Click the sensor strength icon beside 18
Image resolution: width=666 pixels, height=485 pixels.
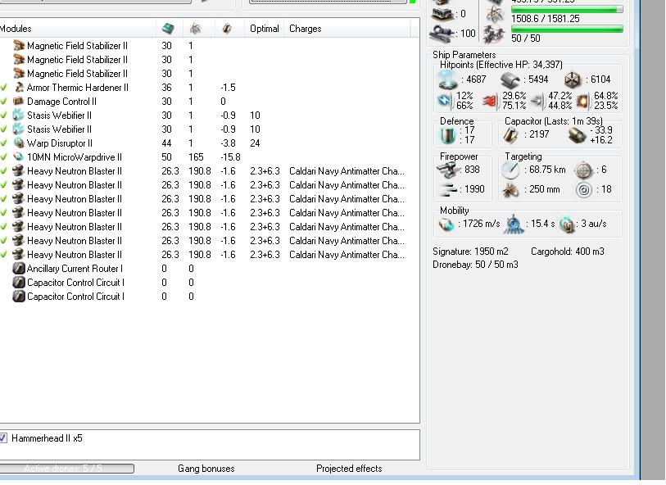pyautogui.click(x=584, y=190)
